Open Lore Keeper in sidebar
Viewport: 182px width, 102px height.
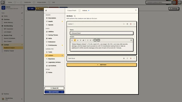pos(13,32)
